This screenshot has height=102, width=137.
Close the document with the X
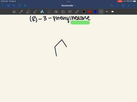pyautogui.click(x=129, y=6)
